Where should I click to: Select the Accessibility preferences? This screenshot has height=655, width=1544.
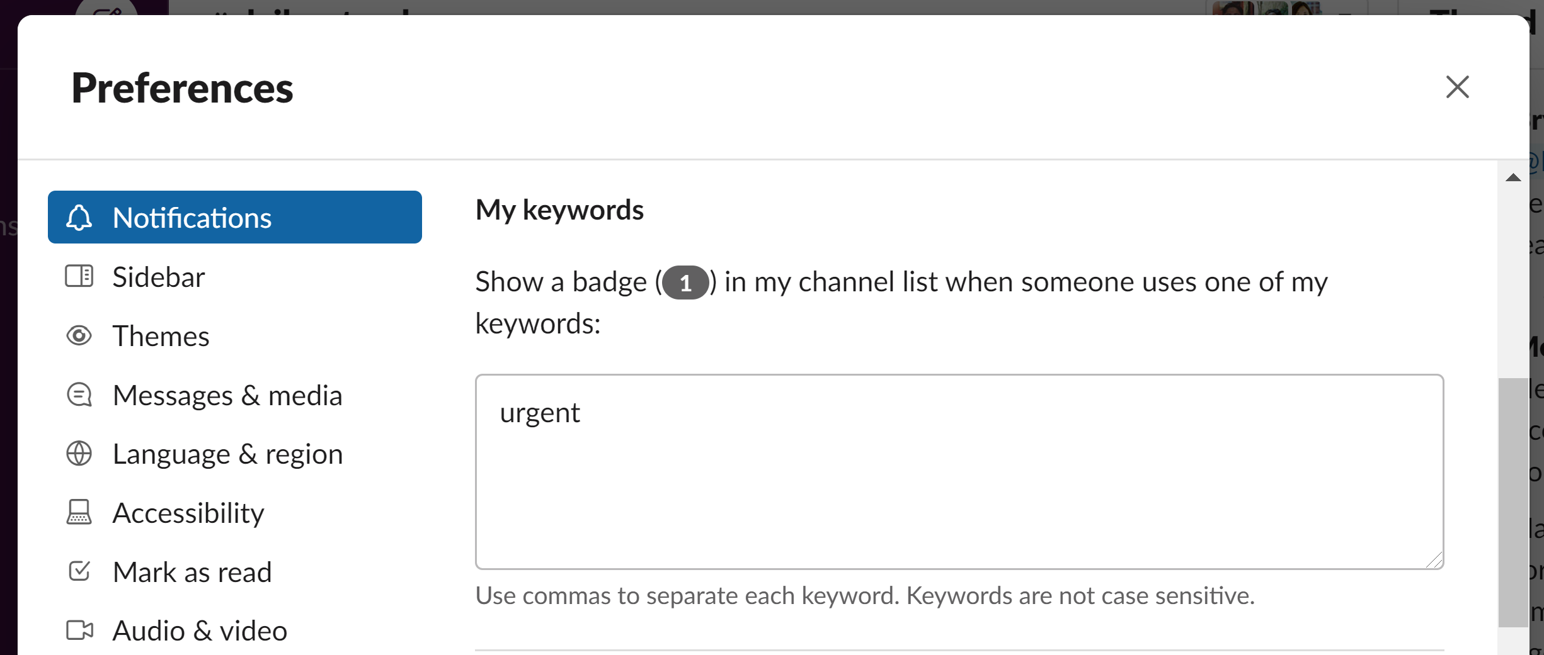pyautogui.click(x=188, y=513)
